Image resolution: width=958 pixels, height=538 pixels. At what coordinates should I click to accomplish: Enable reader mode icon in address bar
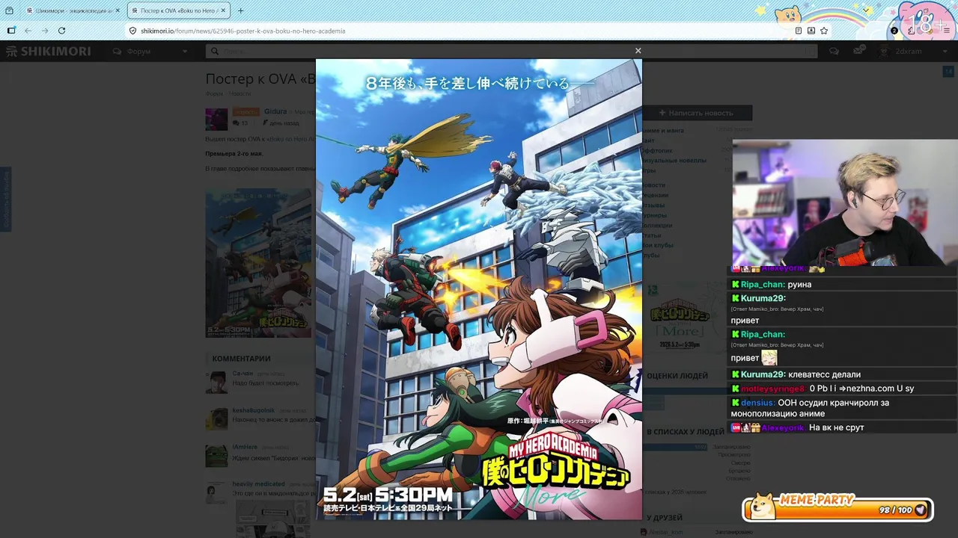(799, 31)
